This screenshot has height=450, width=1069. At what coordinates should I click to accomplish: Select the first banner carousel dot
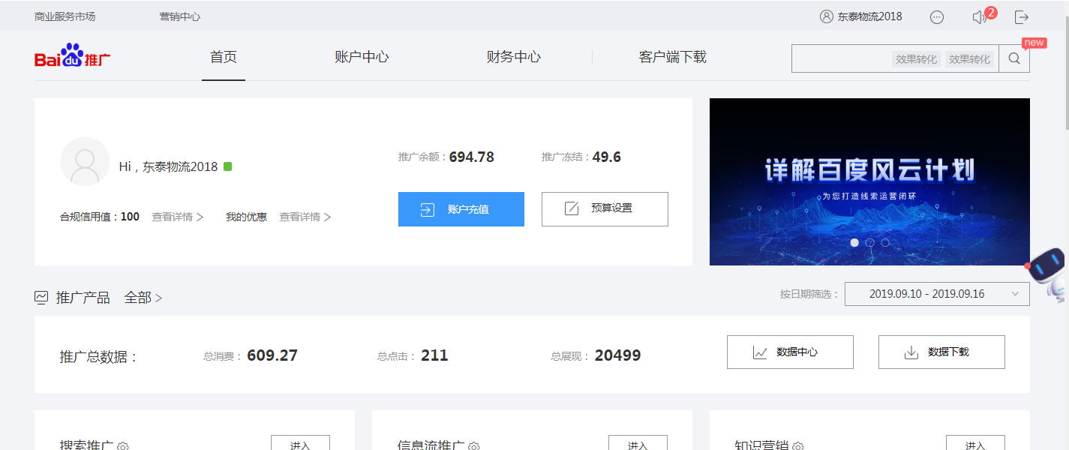[x=854, y=243]
